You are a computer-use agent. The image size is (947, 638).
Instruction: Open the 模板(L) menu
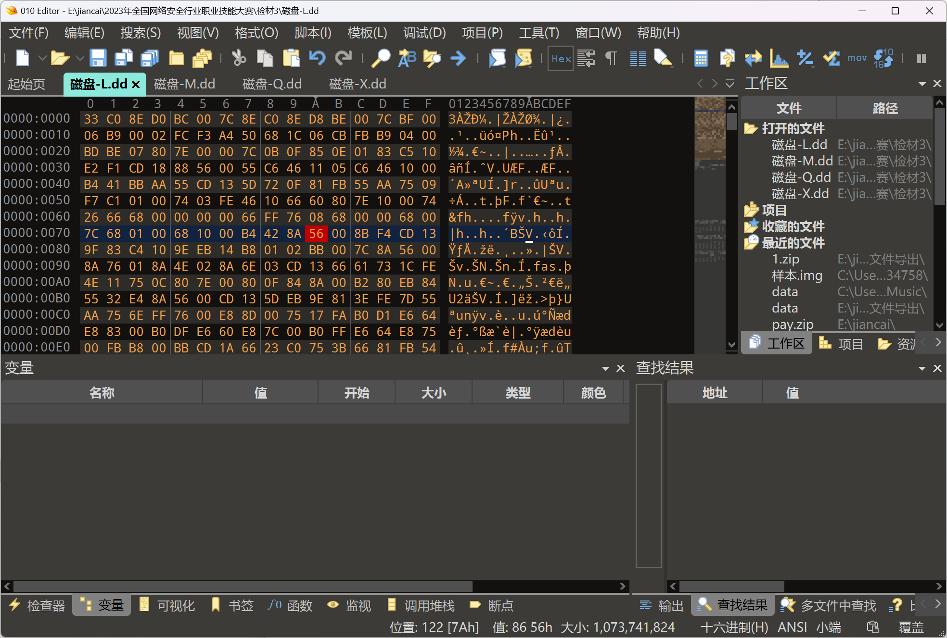[367, 33]
